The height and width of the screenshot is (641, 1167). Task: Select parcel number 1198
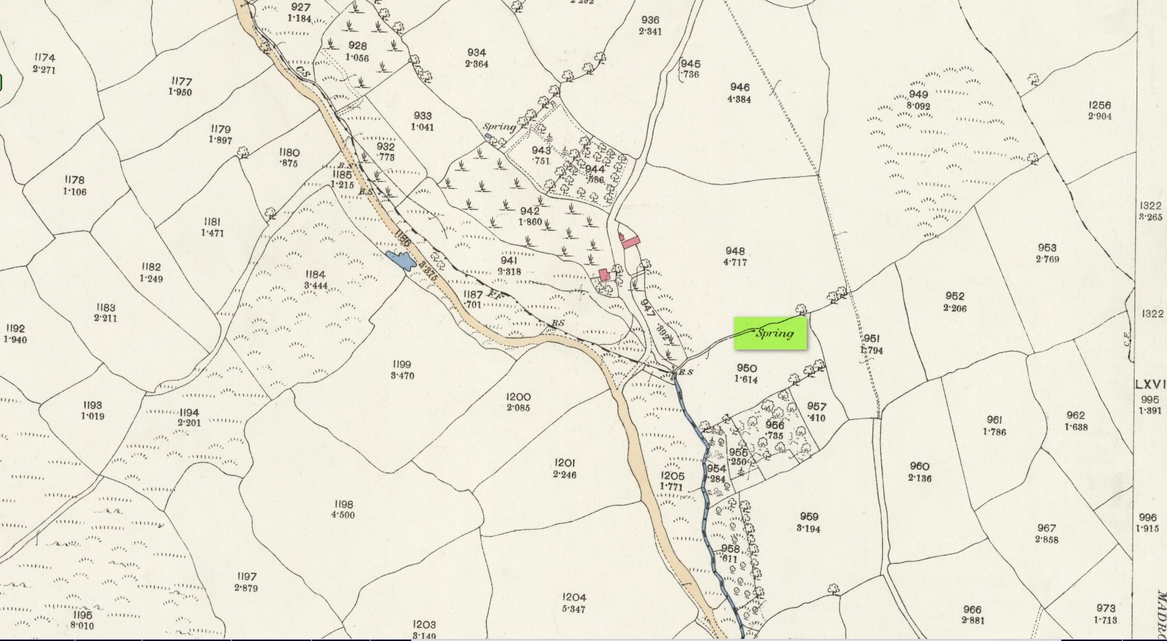(x=343, y=504)
